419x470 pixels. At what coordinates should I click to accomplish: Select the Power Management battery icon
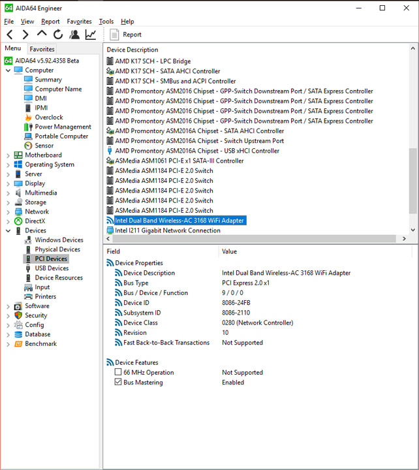(28, 127)
